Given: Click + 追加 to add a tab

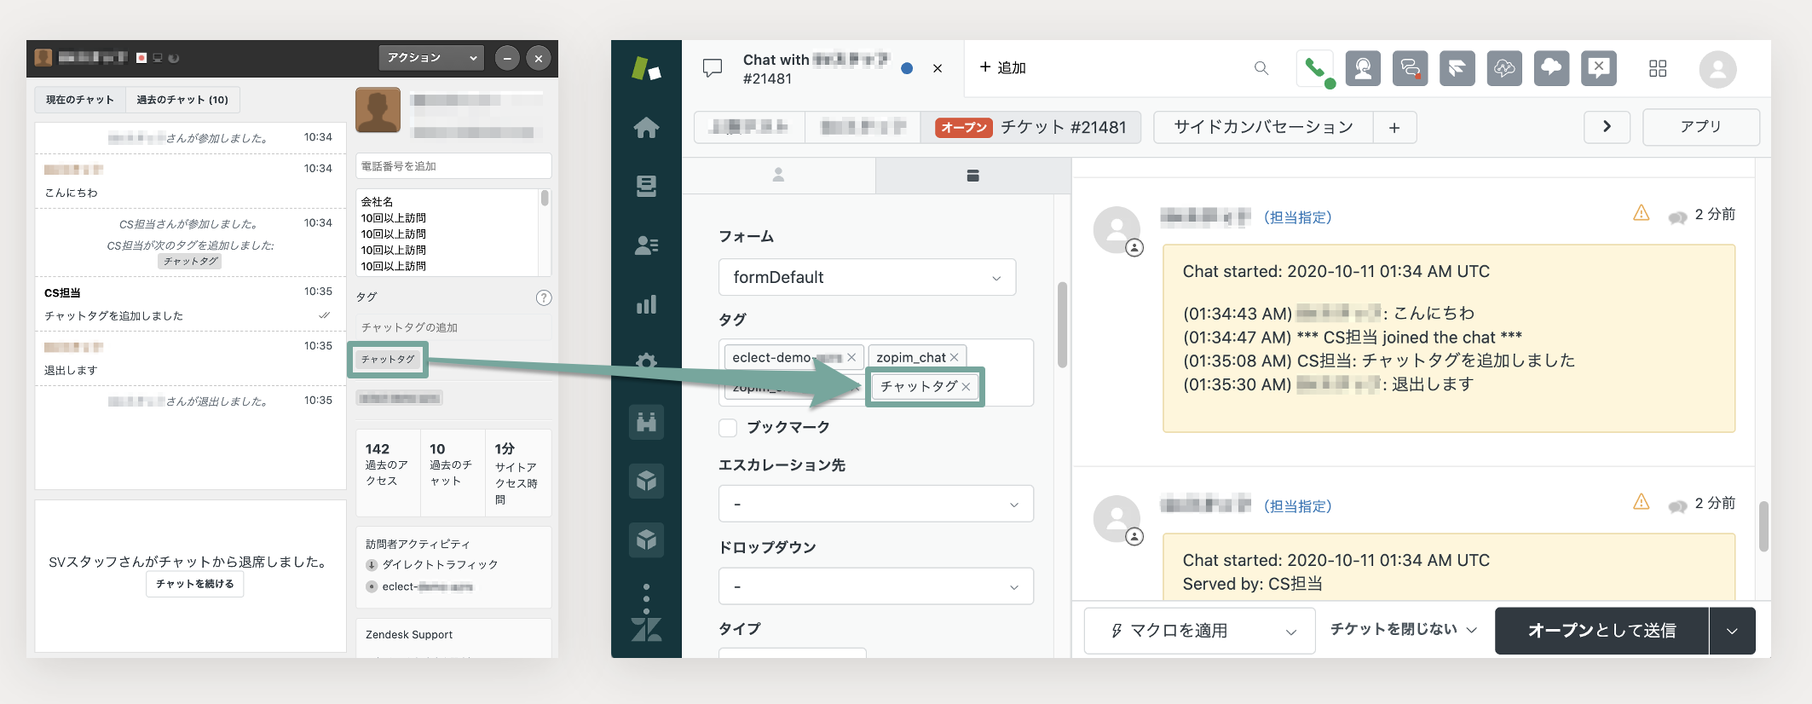Looking at the screenshot, I should [x=1002, y=67].
